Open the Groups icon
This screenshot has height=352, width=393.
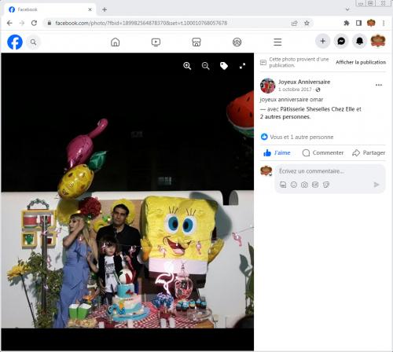coord(237,42)
